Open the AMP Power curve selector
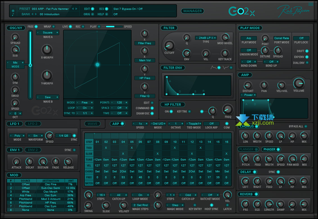Screen dimensions: 318x219 pyautogui.click(x=248, y=95)
